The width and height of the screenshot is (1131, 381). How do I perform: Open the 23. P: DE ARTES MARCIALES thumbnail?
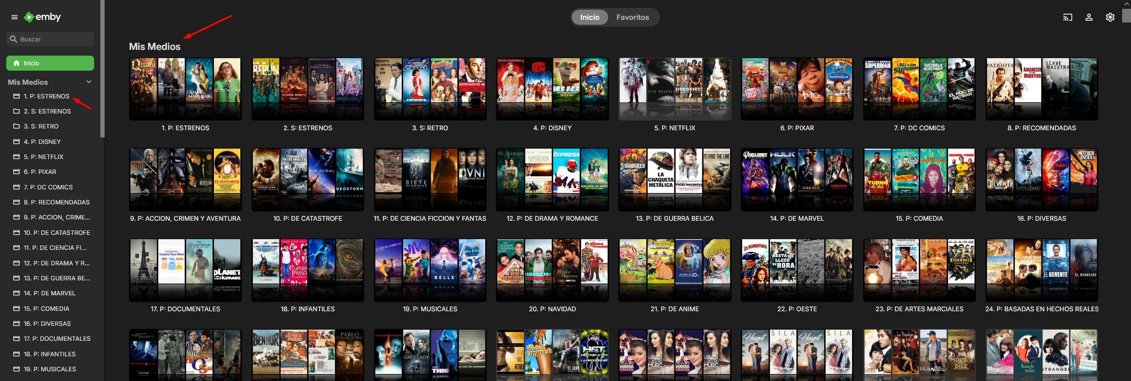(x=919, y=270)
